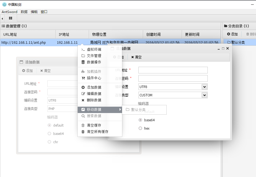The image size is (256, 177).
Task: Choose 清空缓存 from the context menu
Action: tap(100, 125)
